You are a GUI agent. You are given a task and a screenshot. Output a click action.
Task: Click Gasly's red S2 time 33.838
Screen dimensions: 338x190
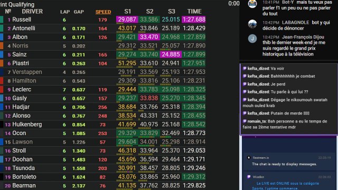point(149,98)
